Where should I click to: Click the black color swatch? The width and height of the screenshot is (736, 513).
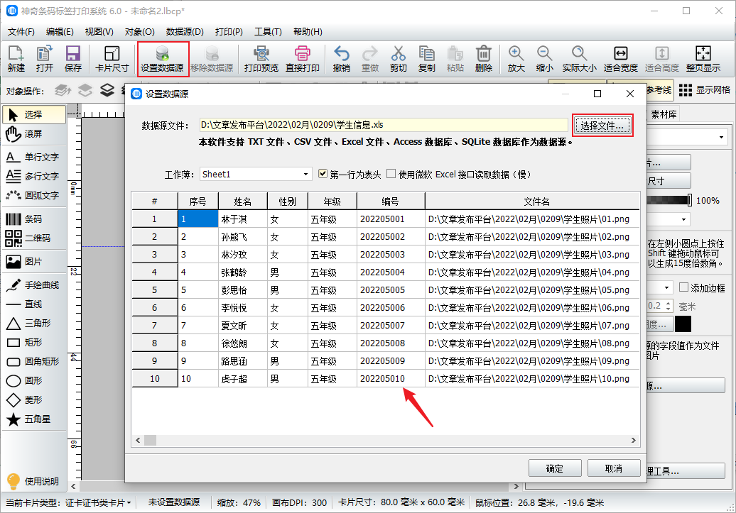[683, 324]
